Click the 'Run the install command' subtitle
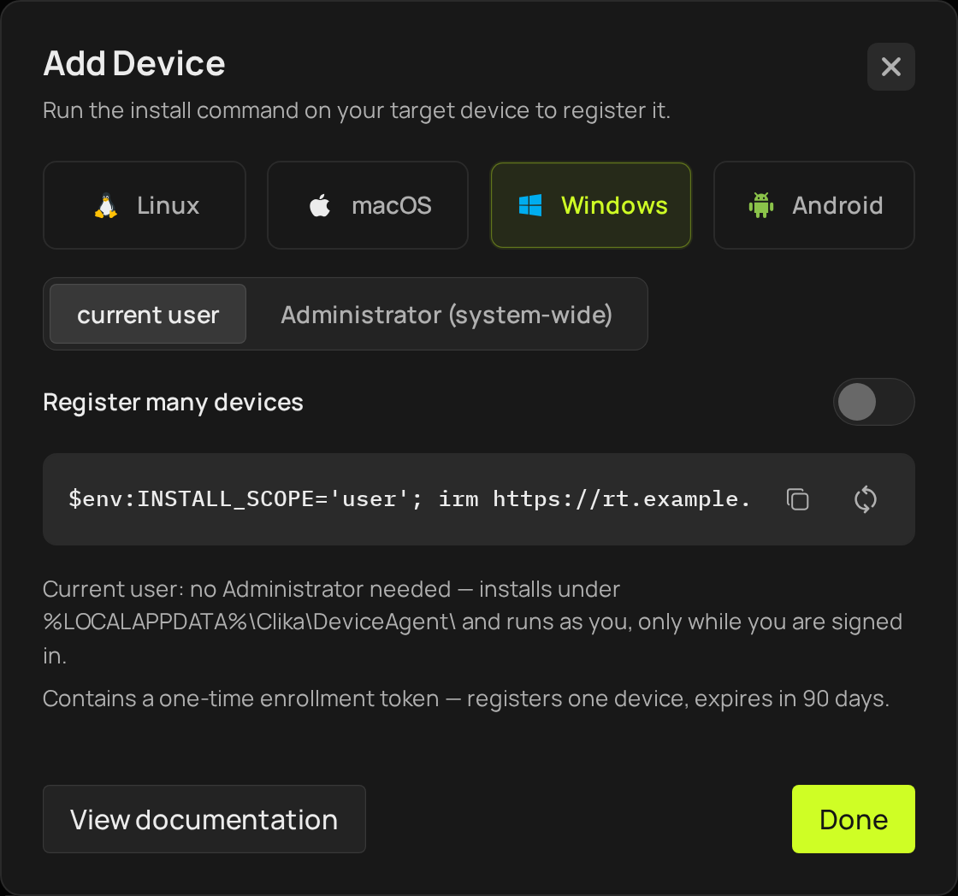The image size is (958, 896). pos(357,110)
